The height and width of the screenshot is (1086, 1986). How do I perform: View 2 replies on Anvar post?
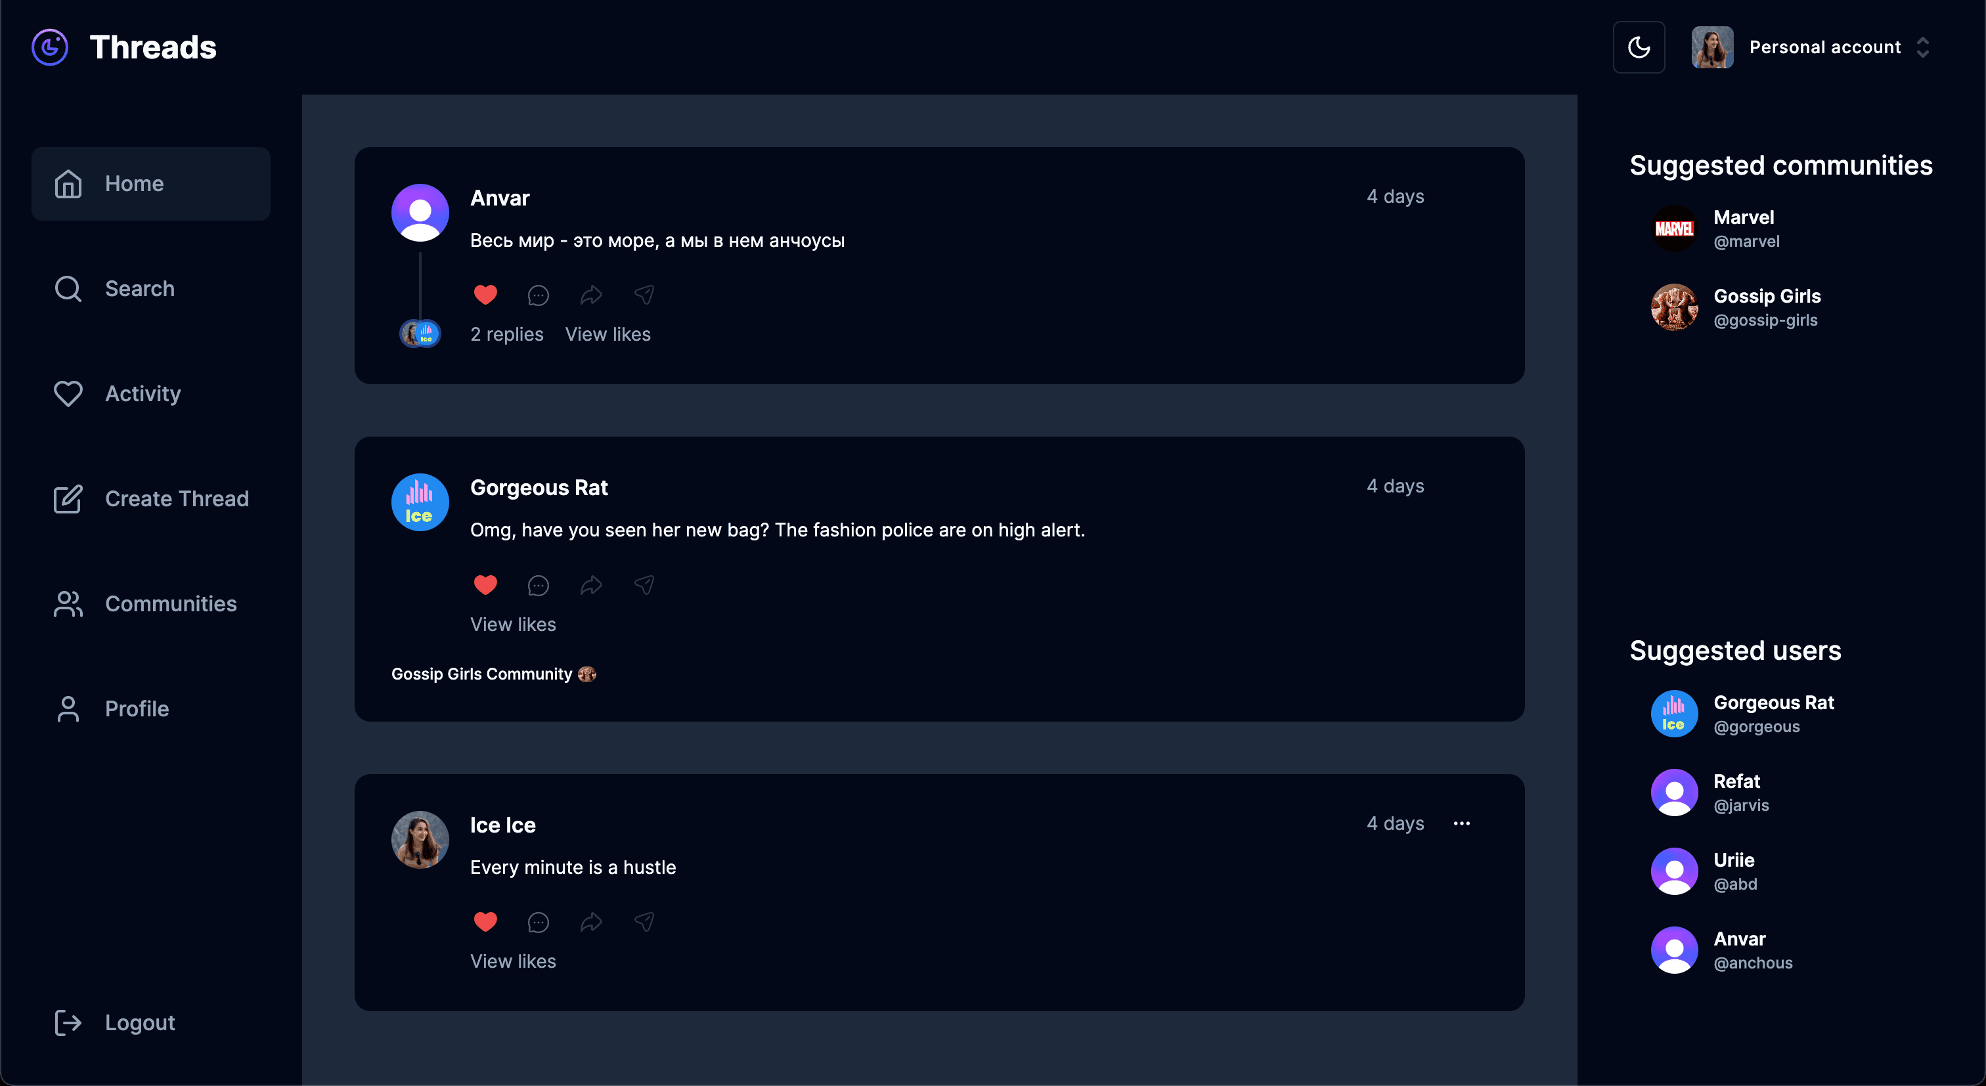point(507,334)
